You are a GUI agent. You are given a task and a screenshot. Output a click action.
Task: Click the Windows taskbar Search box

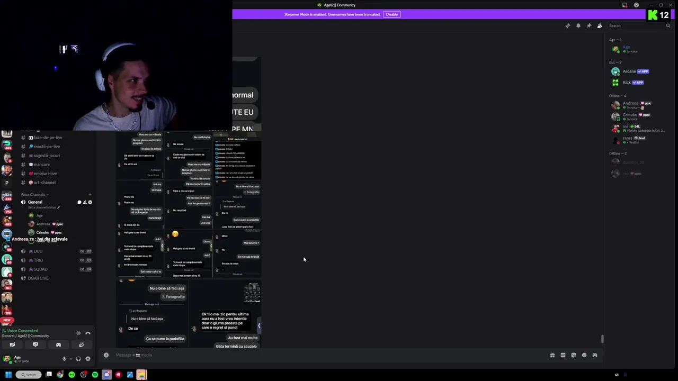coord(28,375)
